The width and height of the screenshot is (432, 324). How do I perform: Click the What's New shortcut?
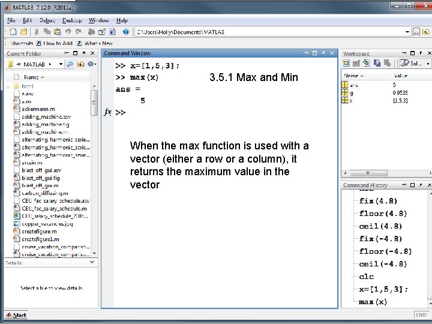[95, 43]
